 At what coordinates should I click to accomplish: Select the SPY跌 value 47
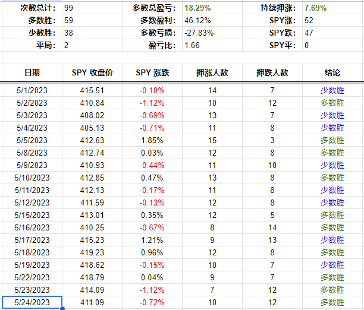pos(333,33)
